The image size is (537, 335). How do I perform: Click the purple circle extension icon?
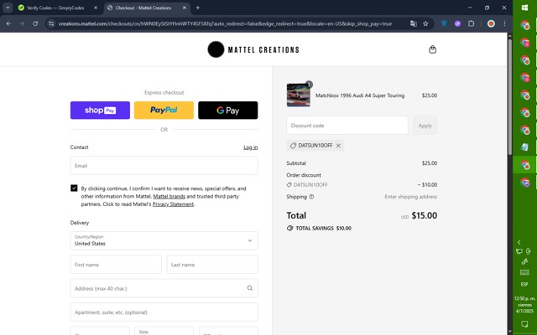pos(457,23)
